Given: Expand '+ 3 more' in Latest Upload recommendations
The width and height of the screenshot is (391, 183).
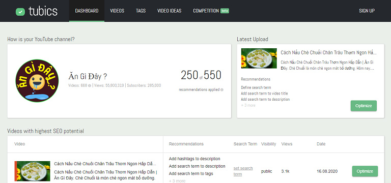Looking at the screenshot, I should pos(248,105).
